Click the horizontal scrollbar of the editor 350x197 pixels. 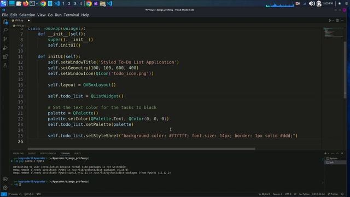click(x=141, y=149)
